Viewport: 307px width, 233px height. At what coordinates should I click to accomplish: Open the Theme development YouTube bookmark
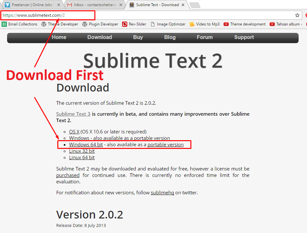[x=245, y=24]
